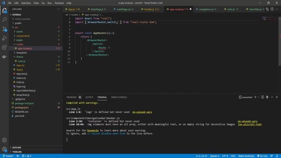Open terminal launch profile dropdown arrow
The width and height of the screenshot is (281, 158).
pyautogui.click(x=258, y=97)
